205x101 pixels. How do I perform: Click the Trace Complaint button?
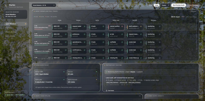(194, 5)
